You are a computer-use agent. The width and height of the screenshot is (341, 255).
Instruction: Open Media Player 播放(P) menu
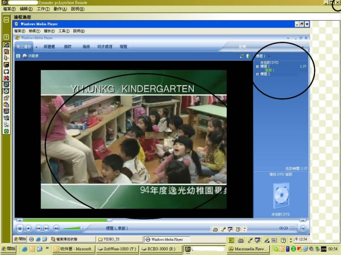[x=49, y=31]
